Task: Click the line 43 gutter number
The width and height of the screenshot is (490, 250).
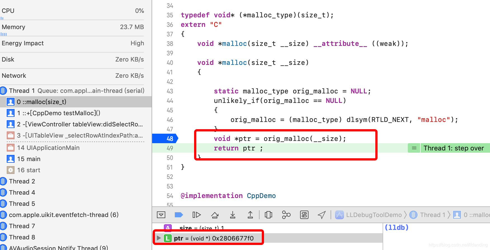Action: click(170, 91)
